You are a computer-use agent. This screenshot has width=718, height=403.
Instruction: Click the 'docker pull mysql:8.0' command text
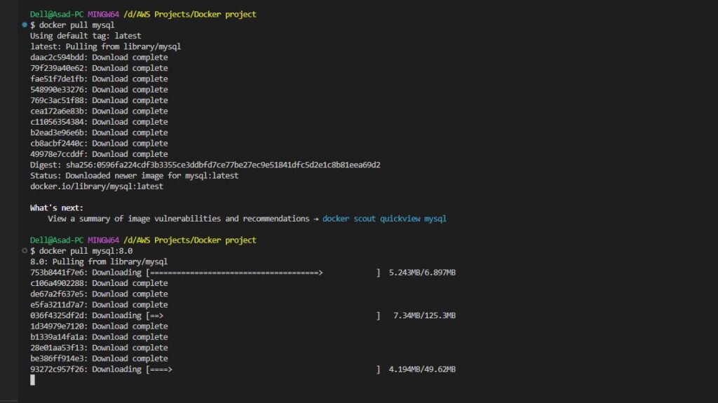click(86, 251)
